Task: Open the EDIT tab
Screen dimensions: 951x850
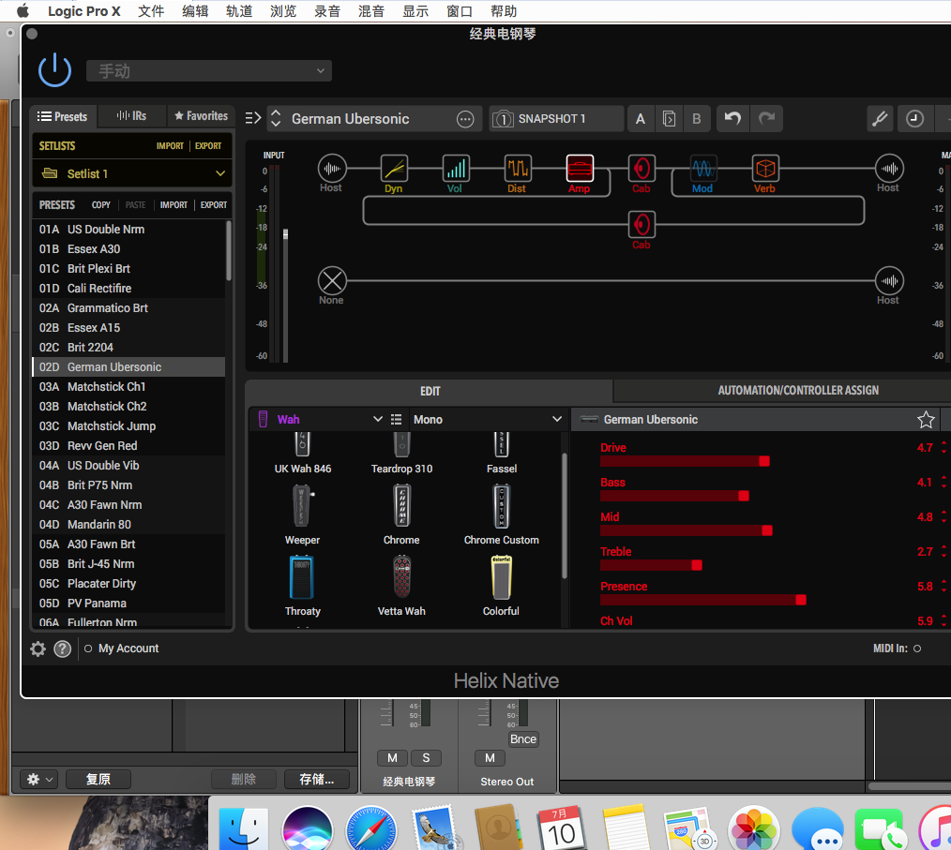Action: pyautogui.click(x=430, y=391)
